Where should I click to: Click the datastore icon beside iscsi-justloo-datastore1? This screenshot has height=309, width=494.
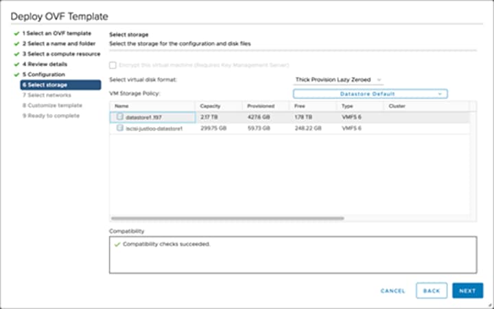[119, 128]
